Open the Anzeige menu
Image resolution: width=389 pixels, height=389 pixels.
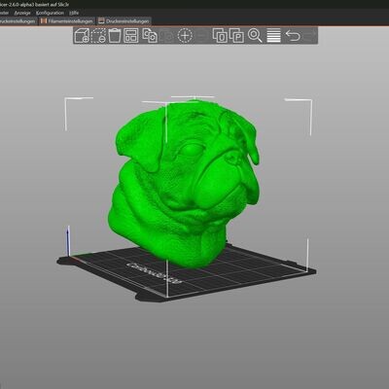22,13
